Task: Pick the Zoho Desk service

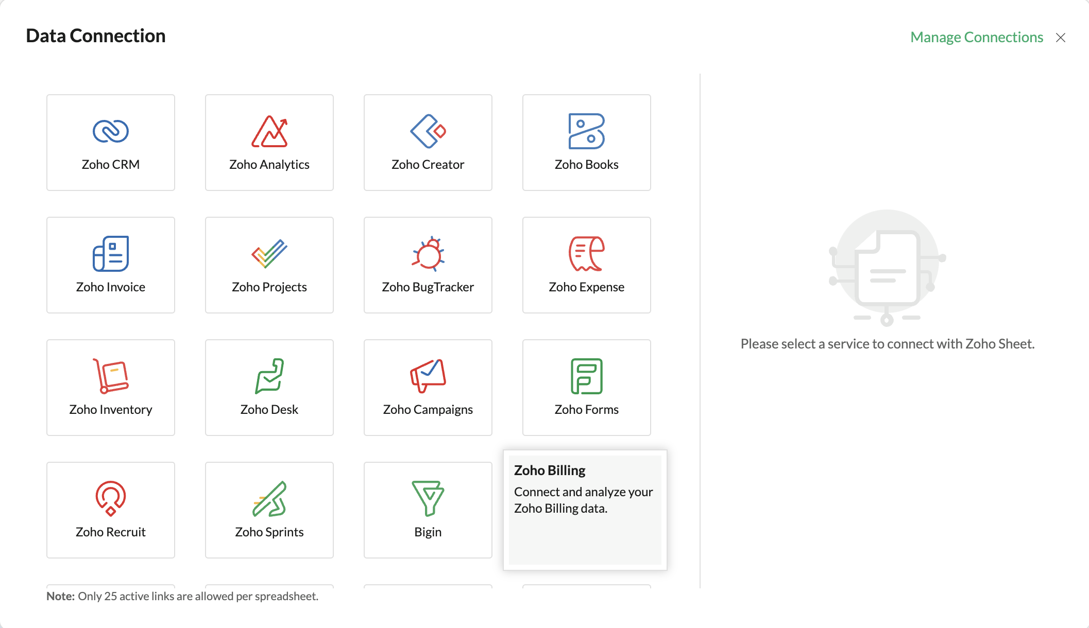Action: [x=269, y=387]
